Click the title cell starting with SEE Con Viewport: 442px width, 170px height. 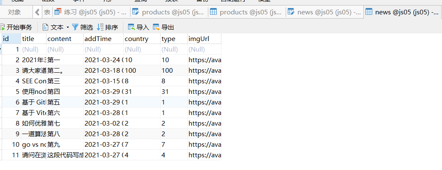pos(34,81)
